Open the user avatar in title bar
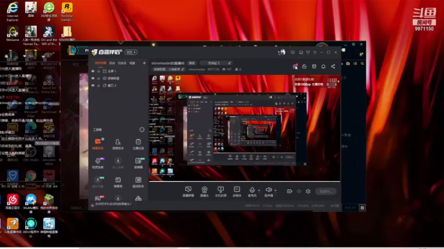Screen dimensions: 444x249 pyautogui.click(x=281, y=52)
